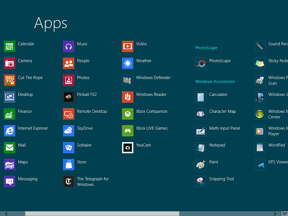This screenshot has height=216, width=288.
Task: Click the PhotoScape group heading
Action: pos(206,48)
